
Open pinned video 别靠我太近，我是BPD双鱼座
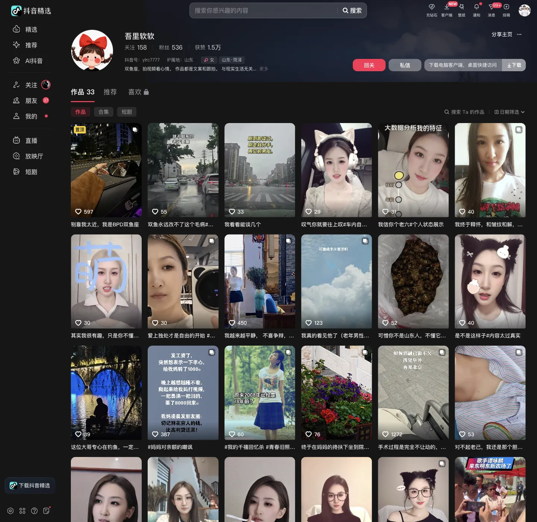(106, 170)
